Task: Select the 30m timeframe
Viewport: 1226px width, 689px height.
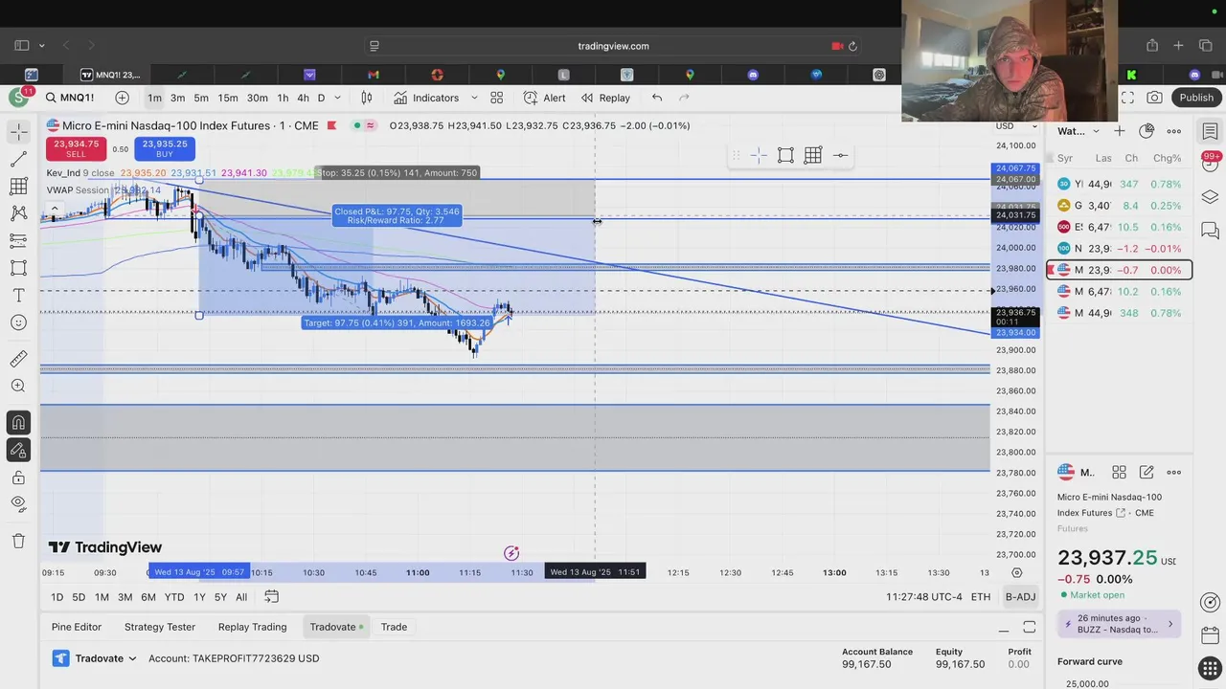Action: pos(258,98)
